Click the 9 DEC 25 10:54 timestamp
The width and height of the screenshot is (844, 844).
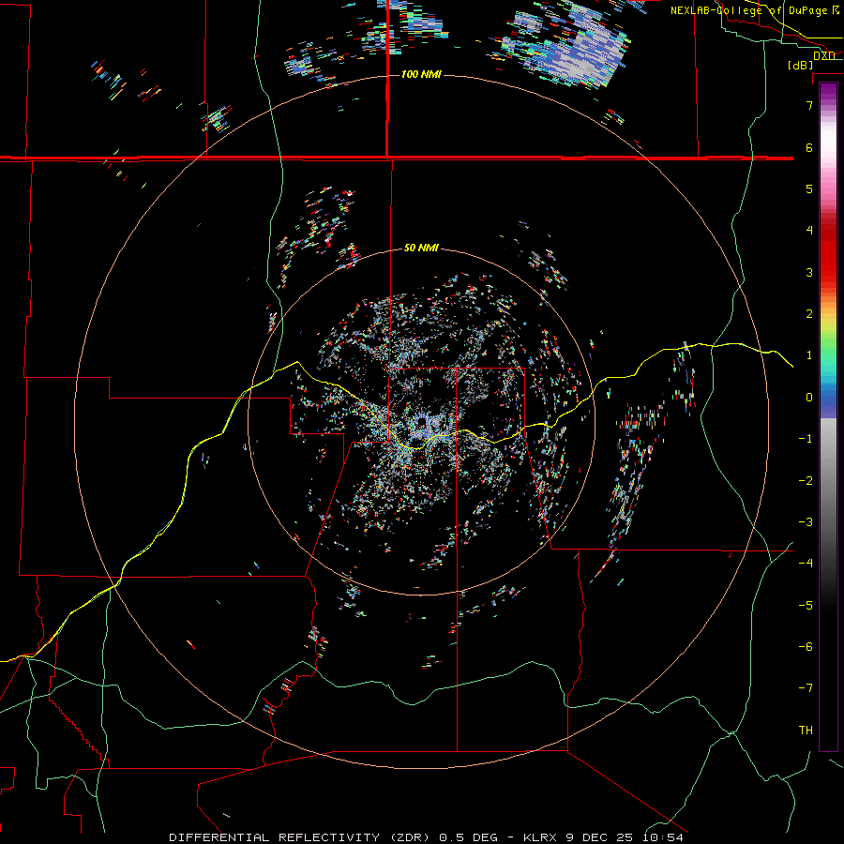(625, 837)
